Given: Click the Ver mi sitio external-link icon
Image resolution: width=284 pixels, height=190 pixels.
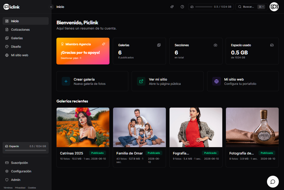Looking at the screenshot, I should point(141,81).
